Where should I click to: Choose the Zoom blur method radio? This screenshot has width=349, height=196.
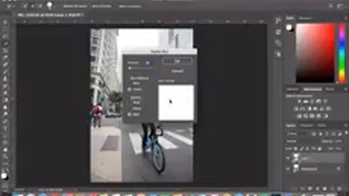point(130,89)
